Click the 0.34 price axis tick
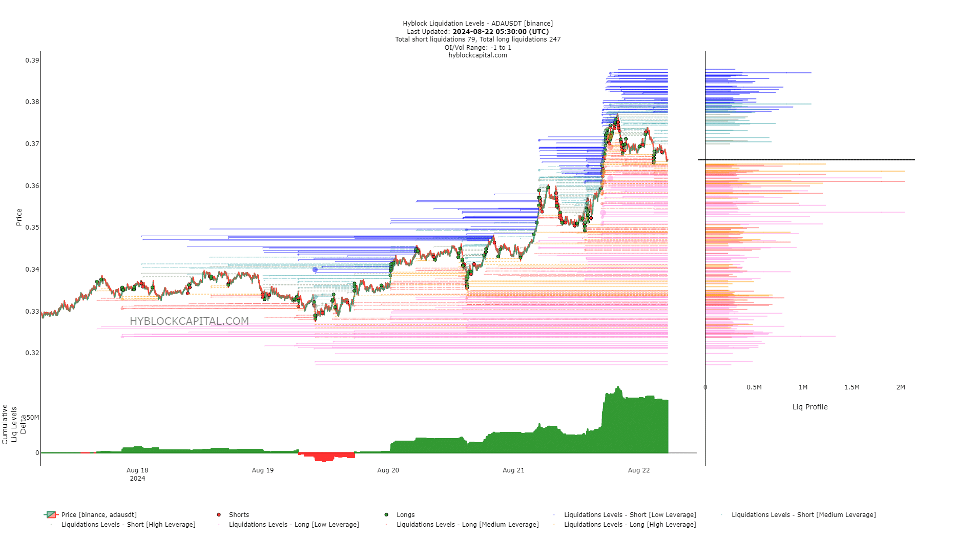The image size is (956, 538). (32, 270)
